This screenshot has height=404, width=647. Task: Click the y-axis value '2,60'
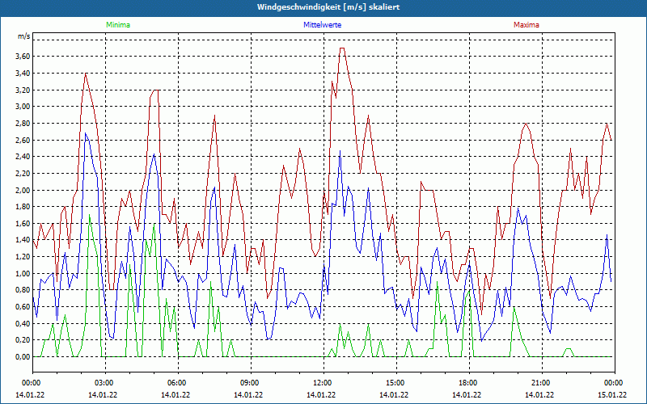click(x=23, y=140)
